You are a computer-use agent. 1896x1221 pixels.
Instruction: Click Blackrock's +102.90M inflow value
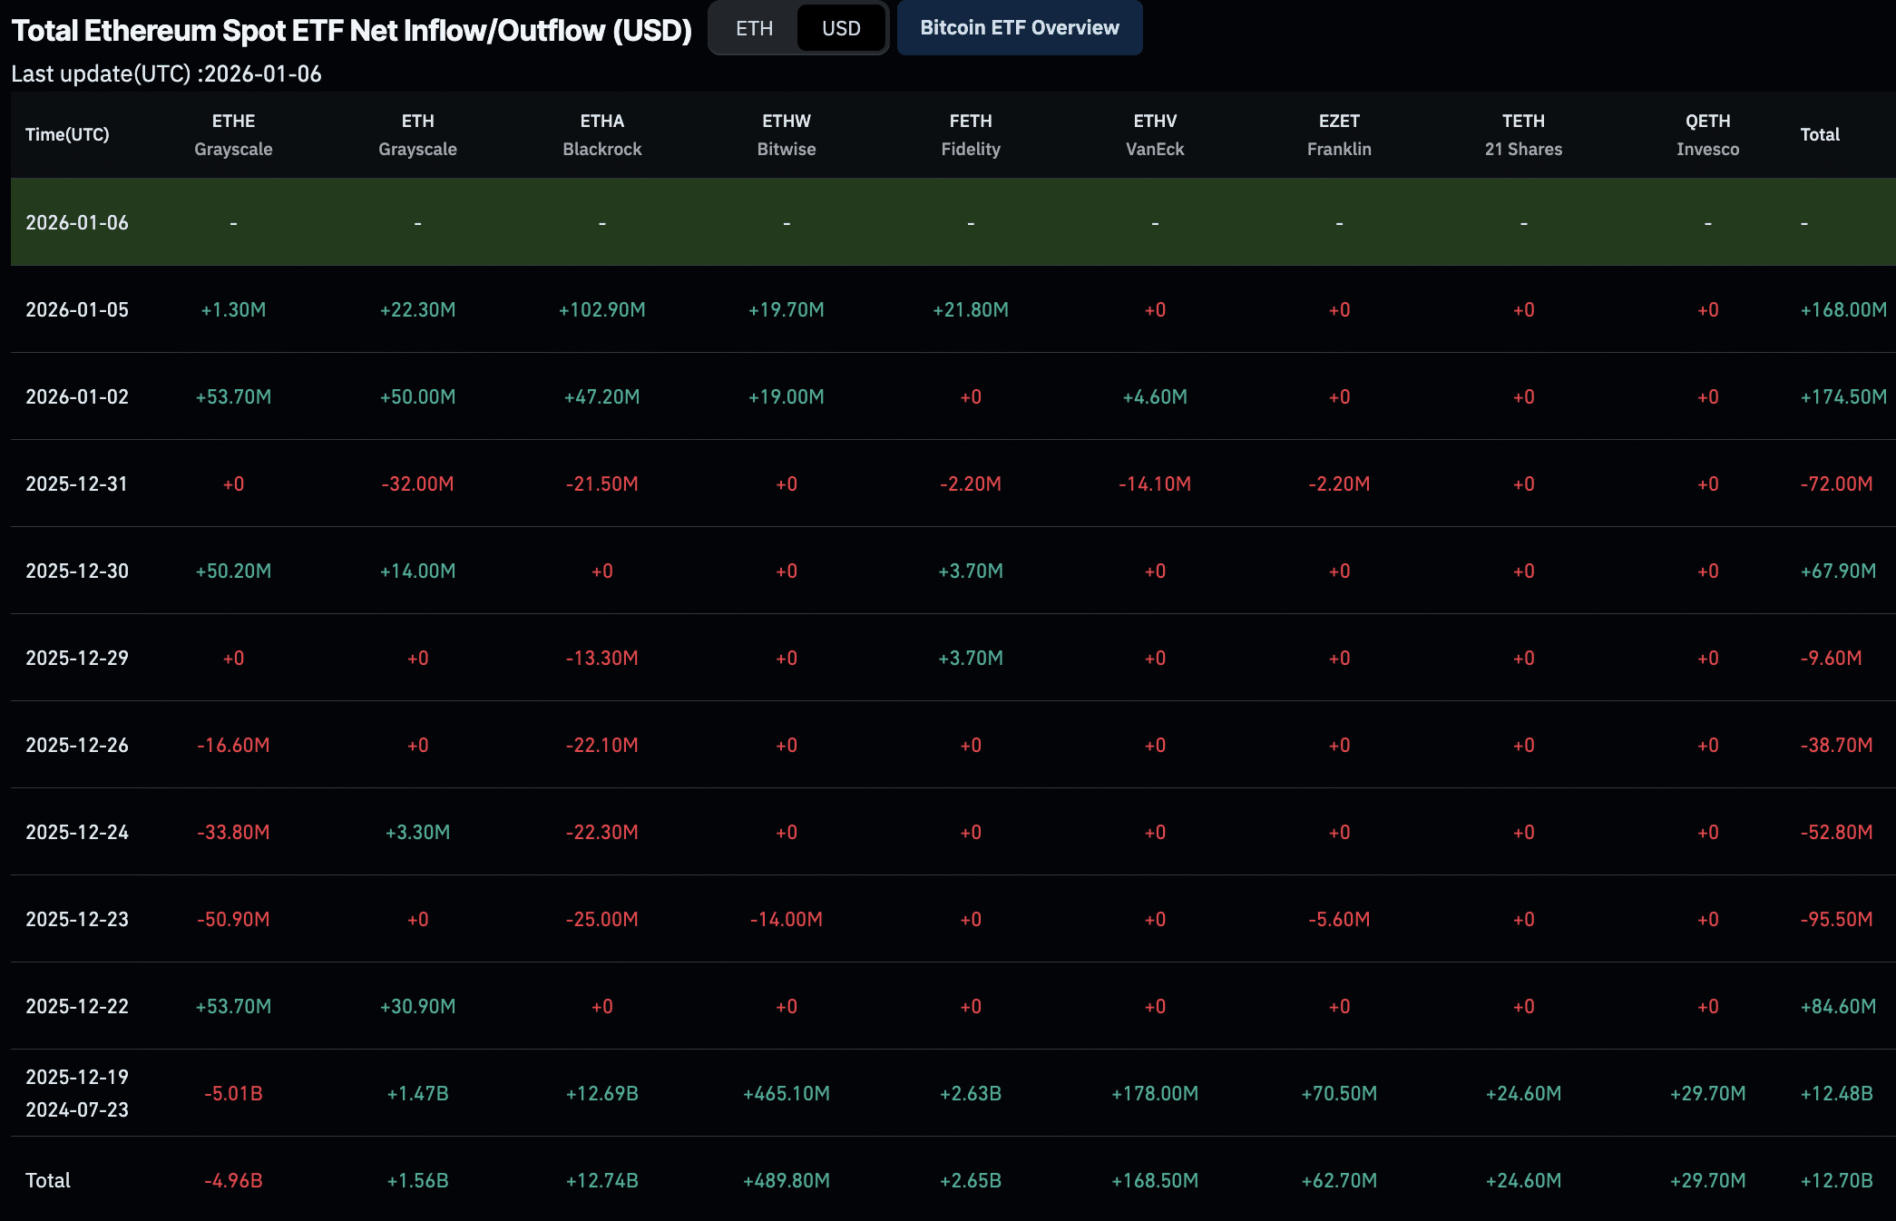[601, 309]
